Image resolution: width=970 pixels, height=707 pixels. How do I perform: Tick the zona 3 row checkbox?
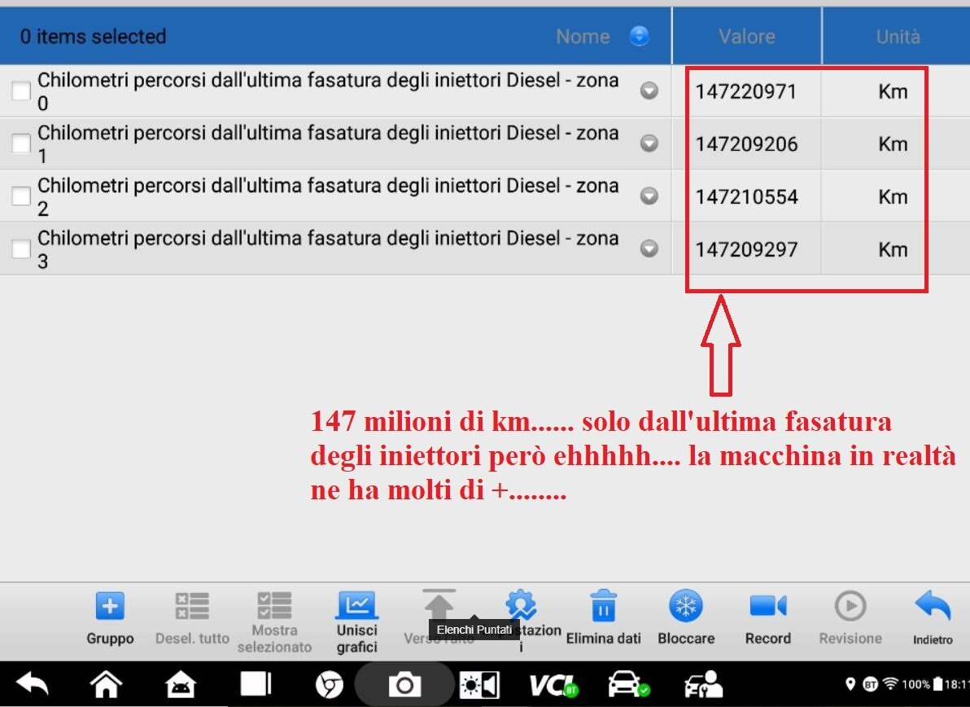pos(21,249)
